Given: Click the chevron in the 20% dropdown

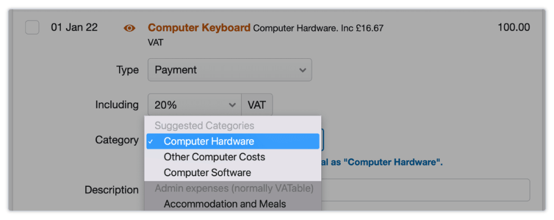Looking at the screenshot, I should click(232, 105).
